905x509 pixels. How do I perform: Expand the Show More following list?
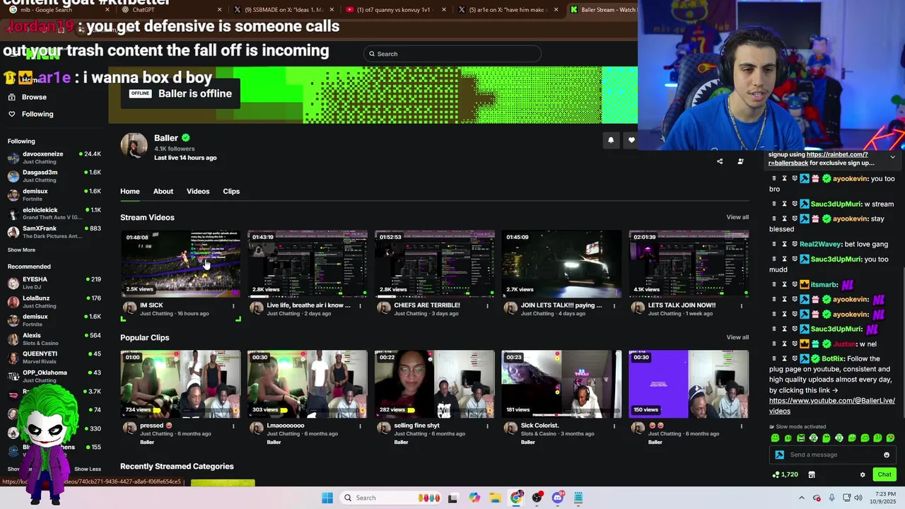click(21, 250)
